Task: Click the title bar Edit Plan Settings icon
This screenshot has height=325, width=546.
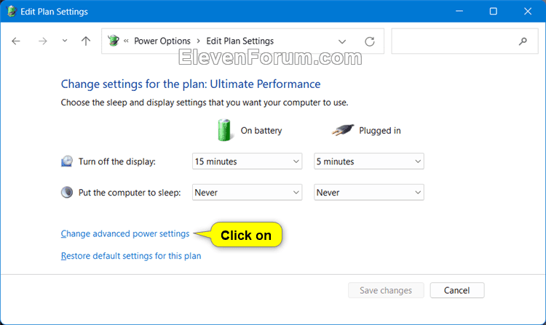Action: [x=12, y=11]
